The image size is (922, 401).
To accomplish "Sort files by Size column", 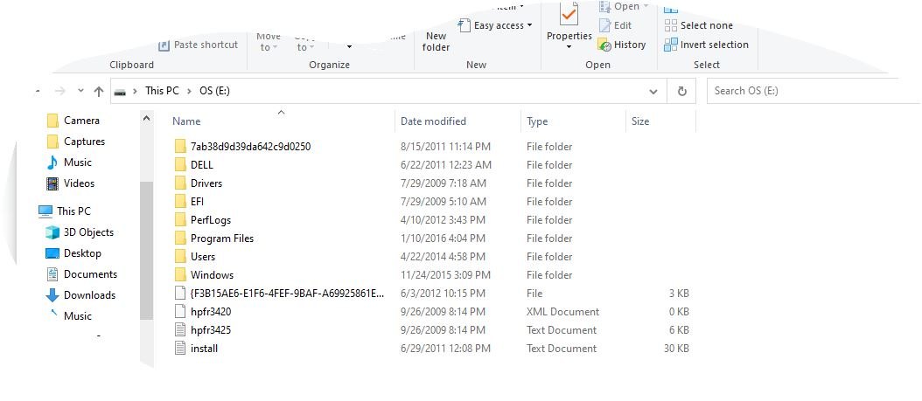I will click(640, 121).
